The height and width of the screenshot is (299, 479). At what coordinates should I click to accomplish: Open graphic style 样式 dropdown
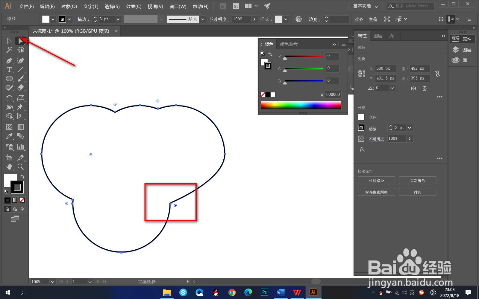click(x=286, y=19)
